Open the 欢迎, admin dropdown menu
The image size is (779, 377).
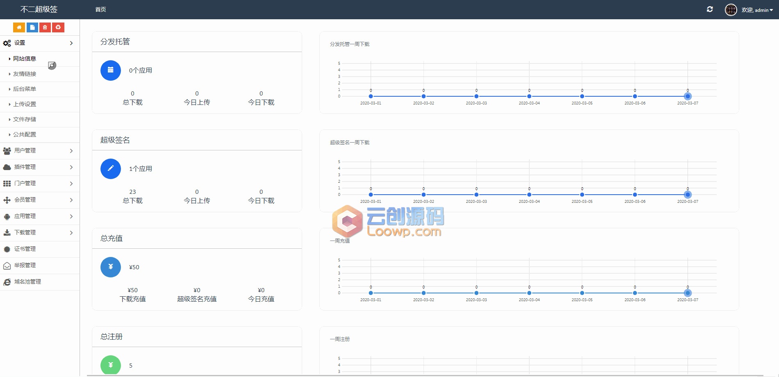[757, 10]
